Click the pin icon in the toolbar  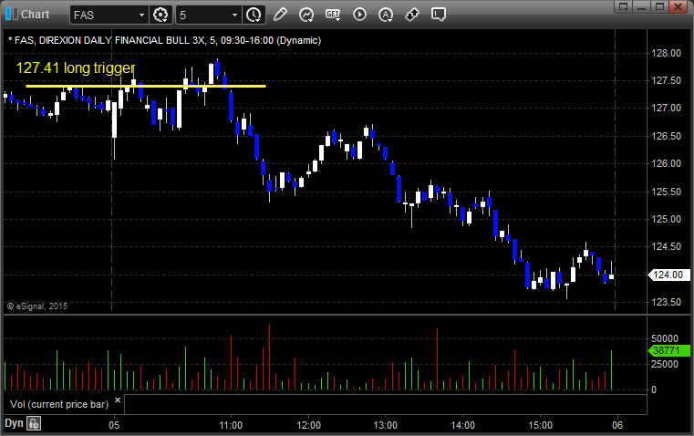[x=412, y=15]
